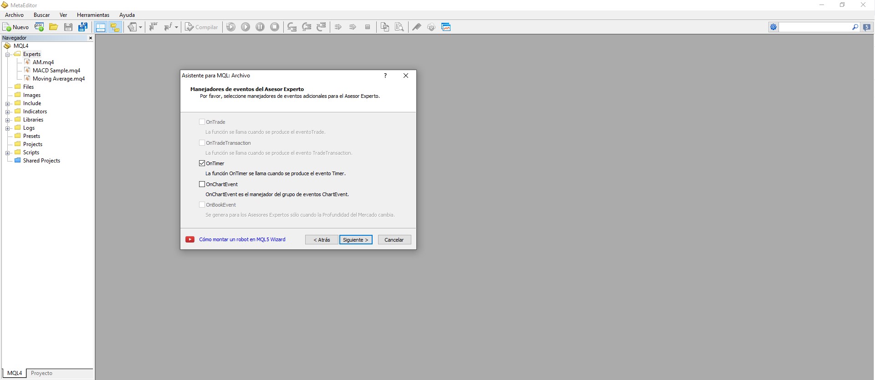Click the Nuevo toolbar button
Screen dimensions: 875x380
[x=16, y=27]
